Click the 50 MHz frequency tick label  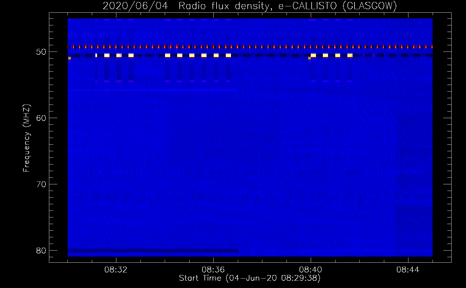click(41, 52)
